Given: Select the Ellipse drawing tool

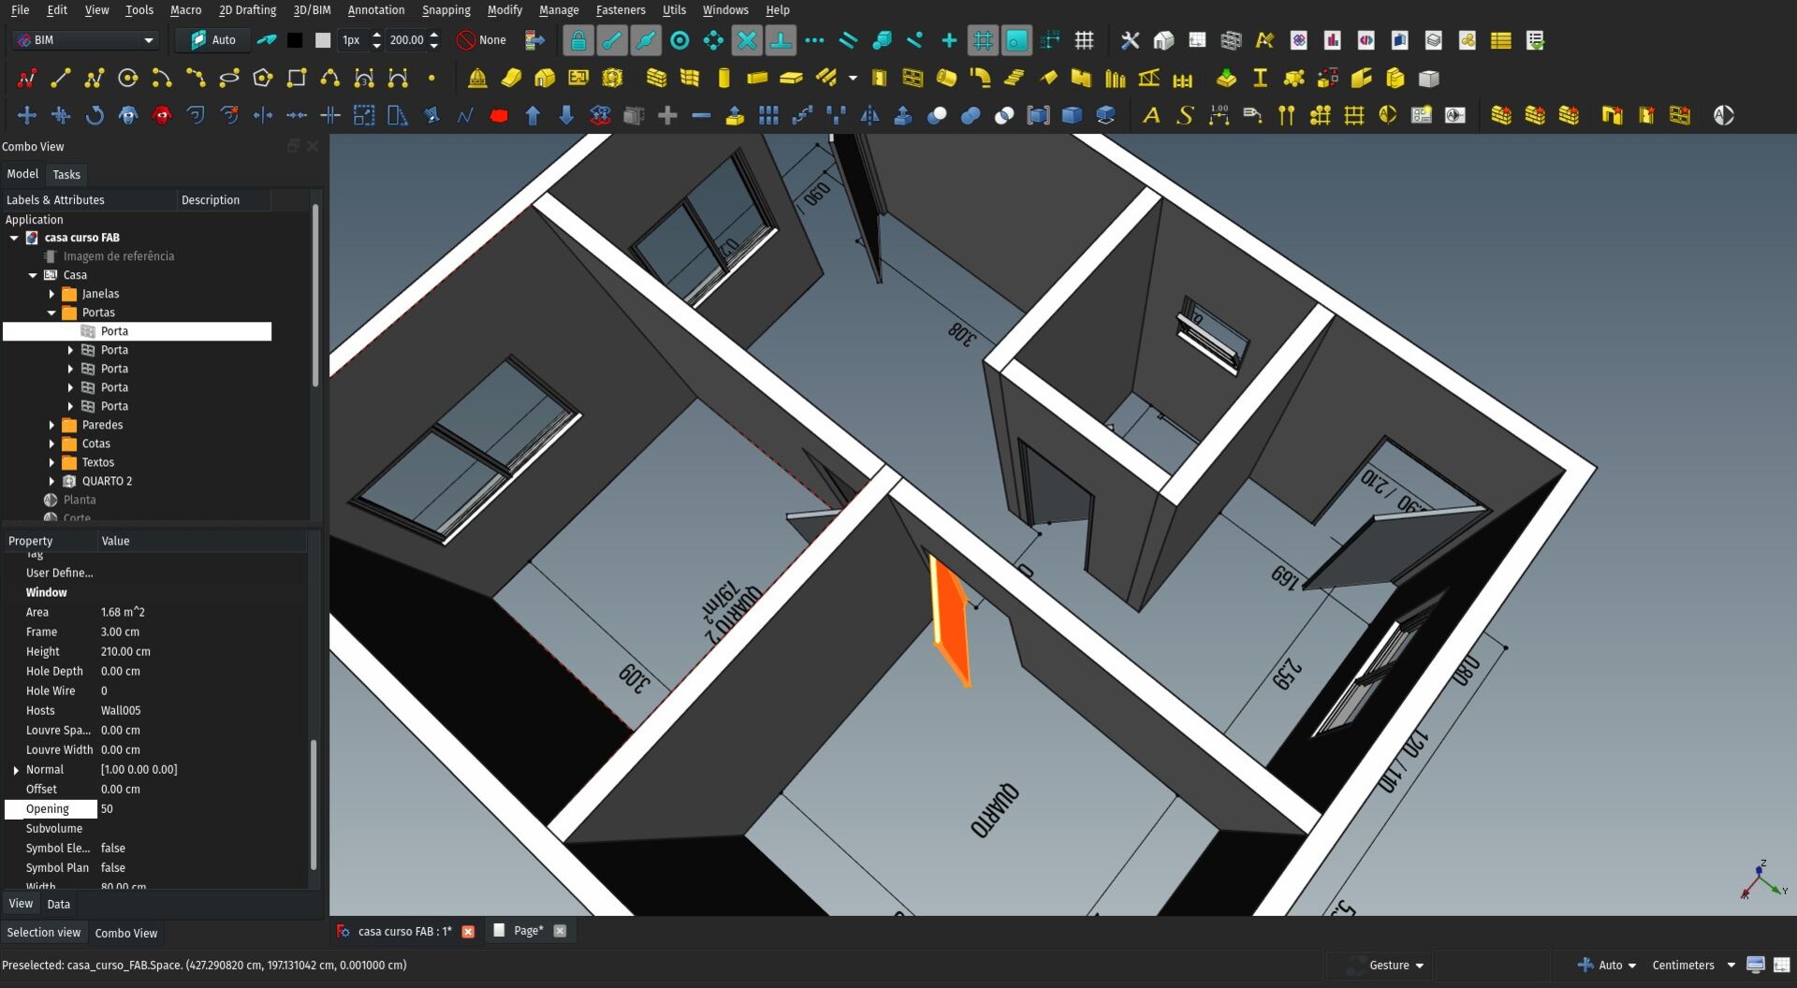Looking at the screenshot, I should pos(229,79).
